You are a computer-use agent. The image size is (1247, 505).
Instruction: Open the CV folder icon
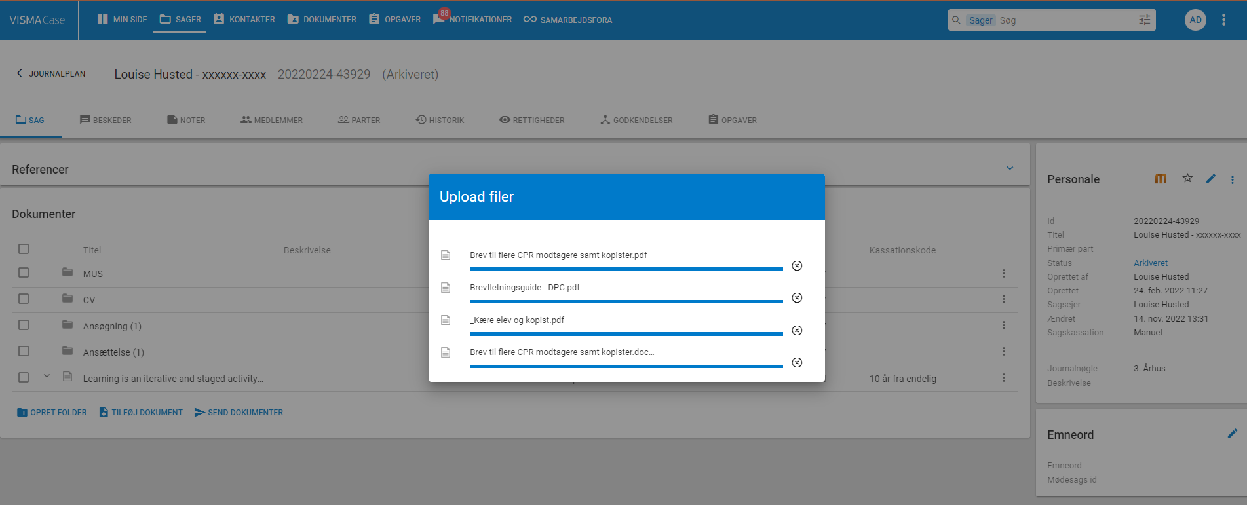[67, 298]
